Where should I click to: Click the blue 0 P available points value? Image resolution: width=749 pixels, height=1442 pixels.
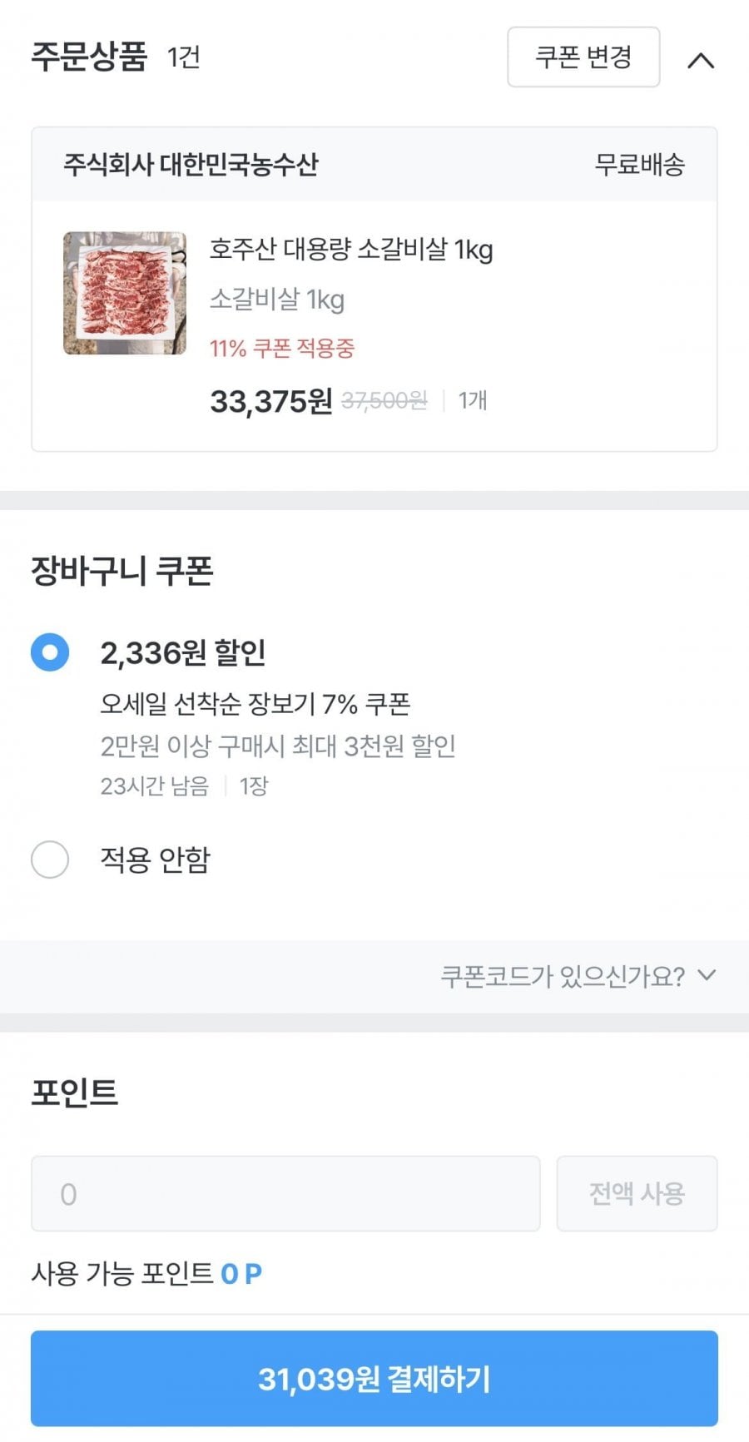pos(241,1273)
